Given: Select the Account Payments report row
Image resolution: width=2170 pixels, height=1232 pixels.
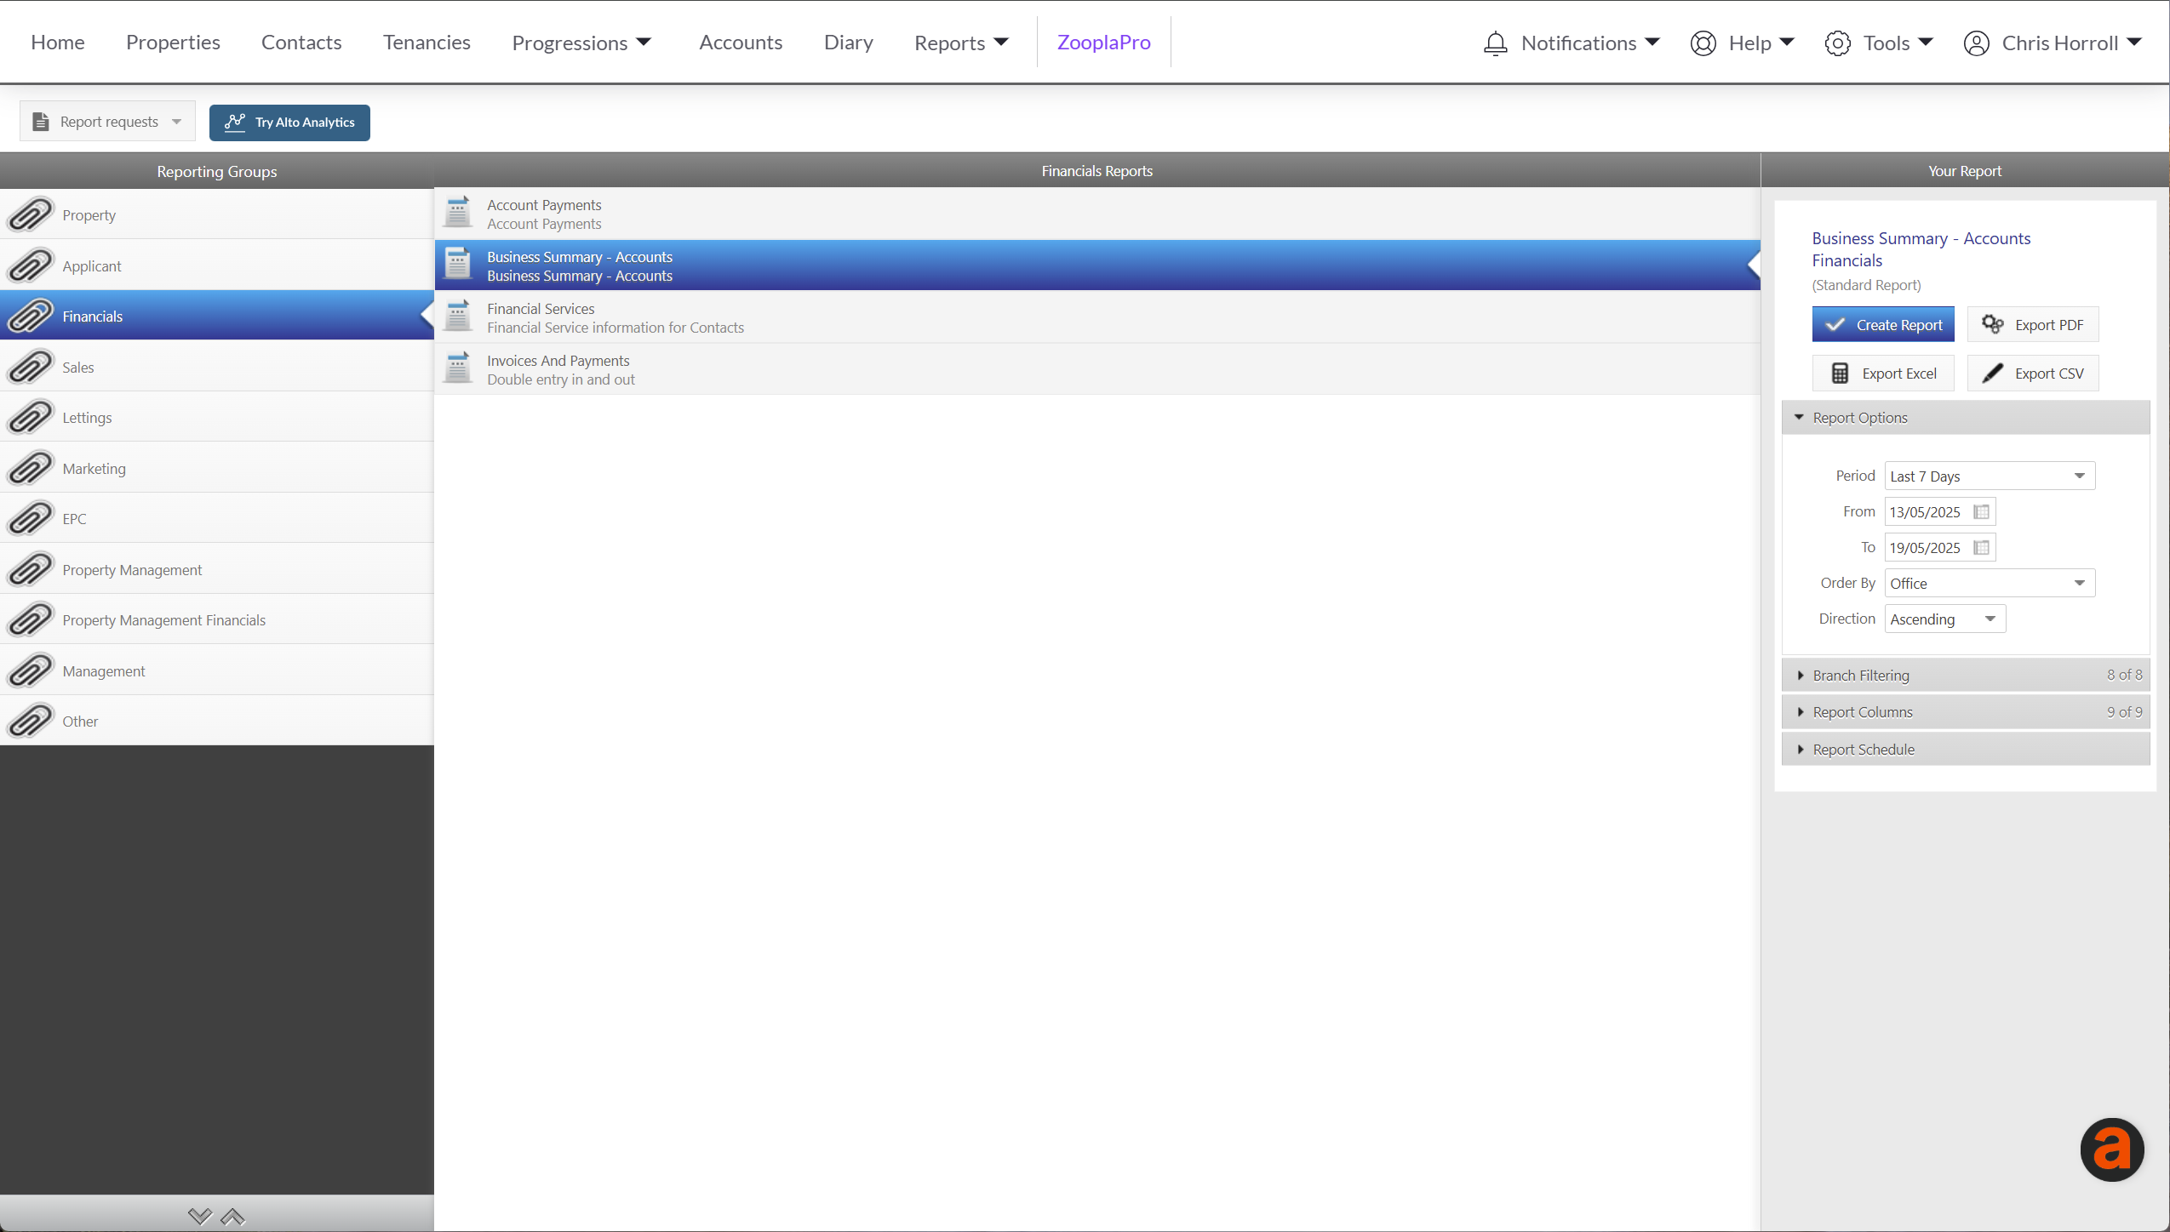Looking at the screenshot, I should pos(1097,214).
